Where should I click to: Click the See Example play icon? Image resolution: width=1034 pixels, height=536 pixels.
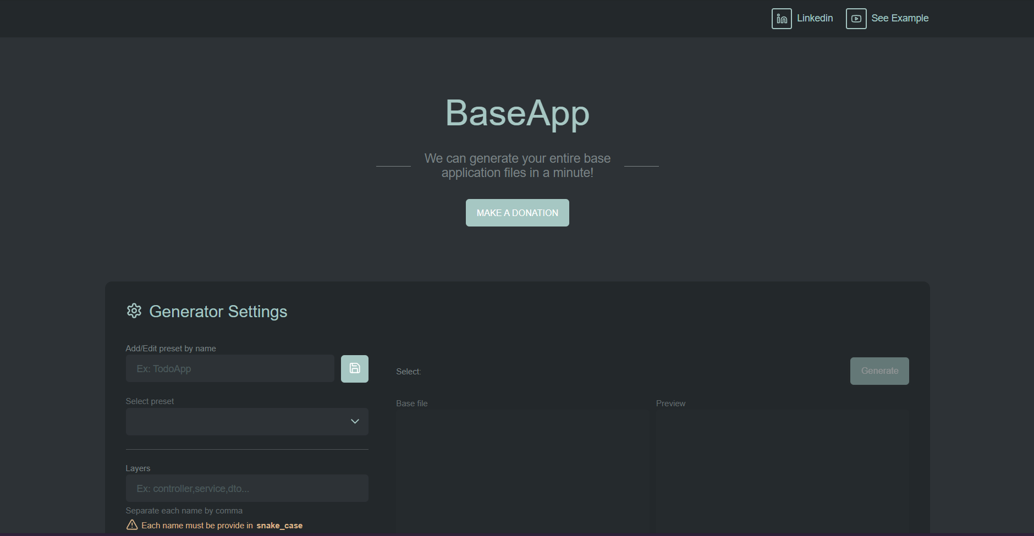856,18
